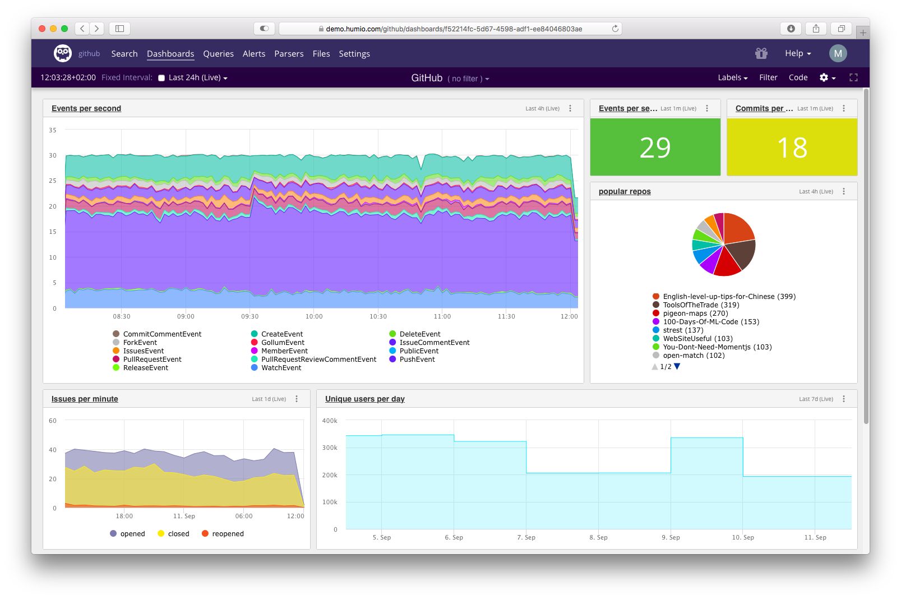Image resolution: width=901 pixels, height=599 pixels.
Task: Open the dashboard settings gear
Action: click(823, 77)
